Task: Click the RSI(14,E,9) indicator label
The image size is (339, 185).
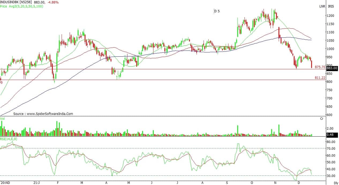Action: tap(8, 138)
